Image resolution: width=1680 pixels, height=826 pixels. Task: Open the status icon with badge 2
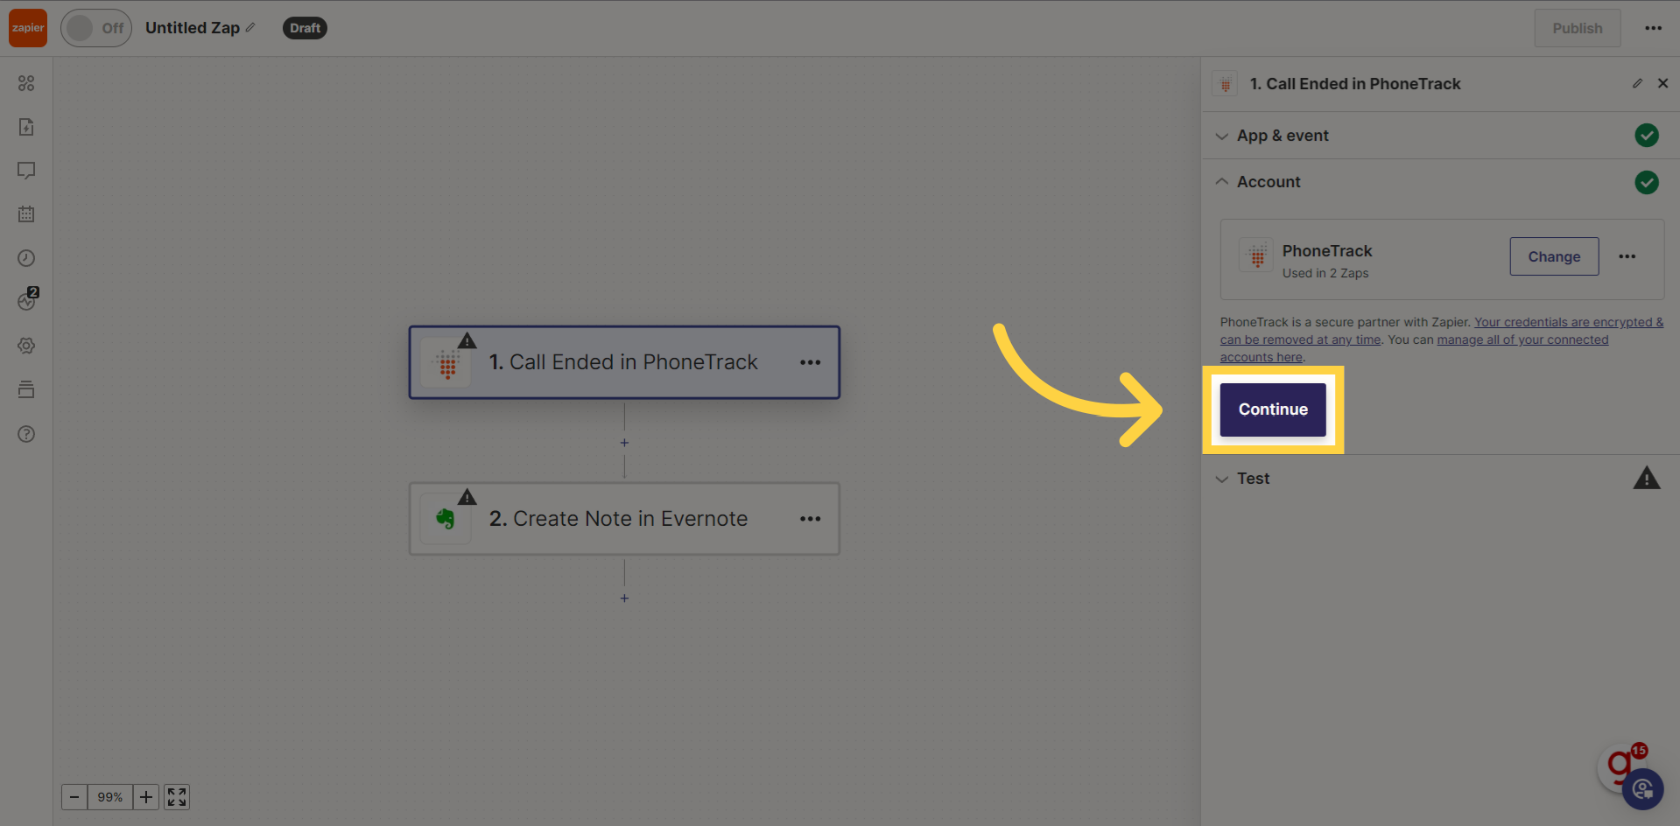pyautogui.click(x=27, y=300)
